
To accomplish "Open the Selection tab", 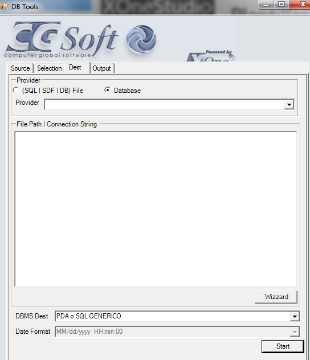I will [x=50, y=68].
